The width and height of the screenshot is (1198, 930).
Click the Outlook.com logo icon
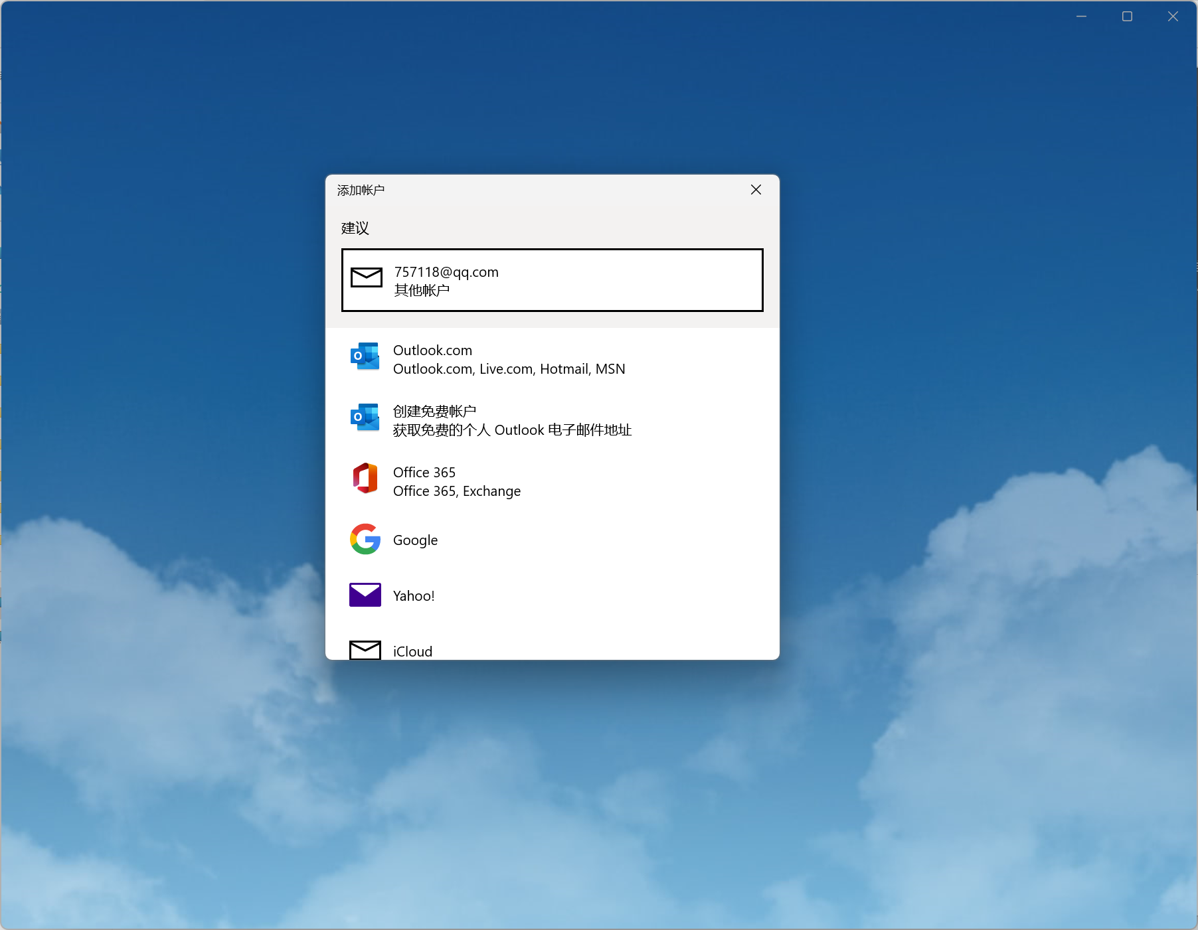(365, 356)
